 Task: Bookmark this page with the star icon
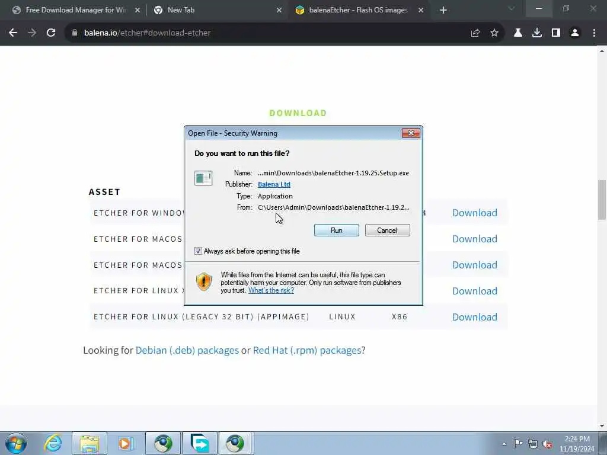pyautogui.click(x=494, y=33)
